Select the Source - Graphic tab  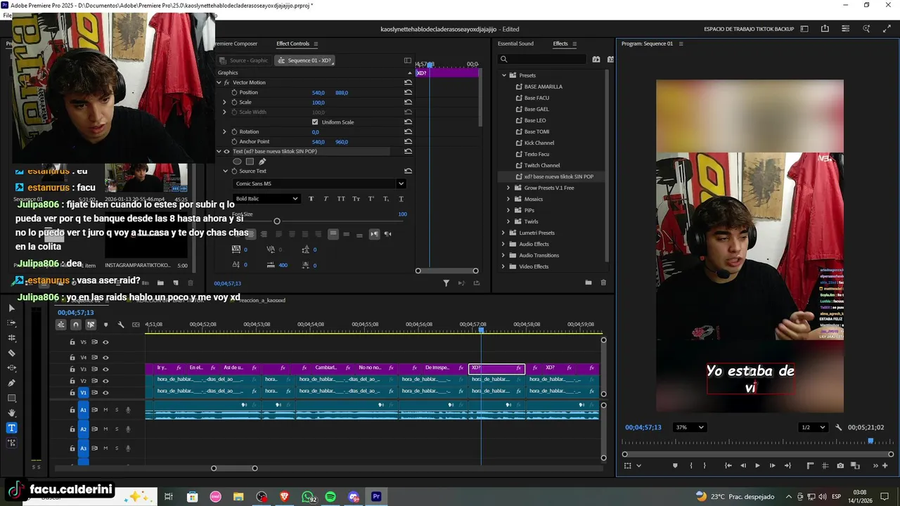point(244,60)
